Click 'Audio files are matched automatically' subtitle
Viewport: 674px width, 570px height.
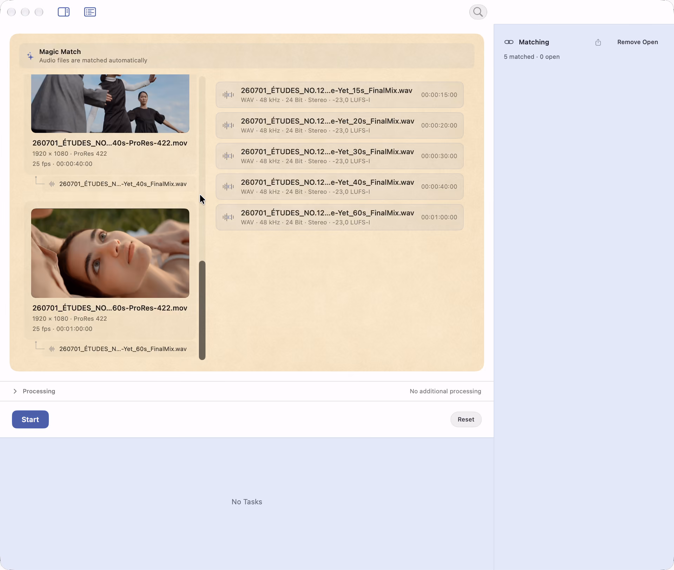pos(93,60)
